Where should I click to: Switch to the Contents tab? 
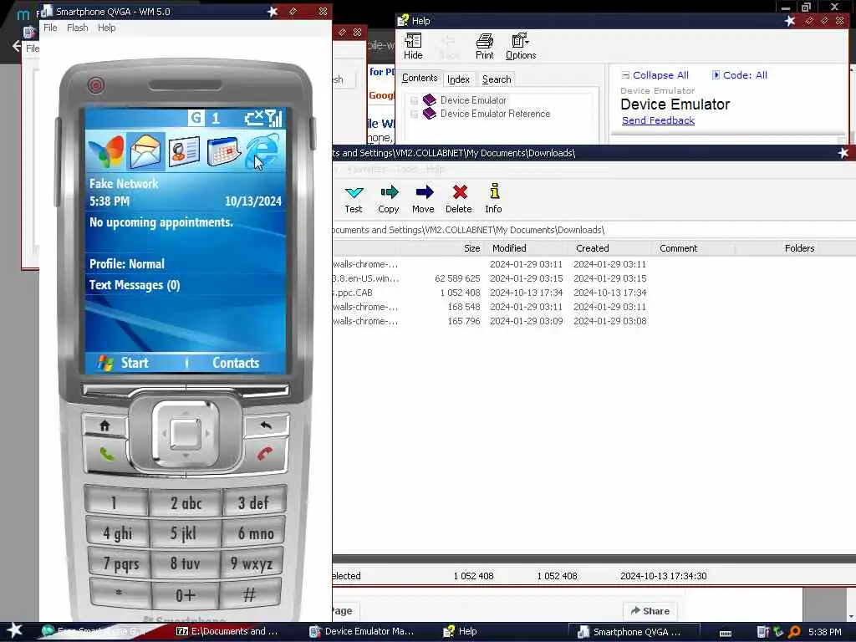(420, 78)
